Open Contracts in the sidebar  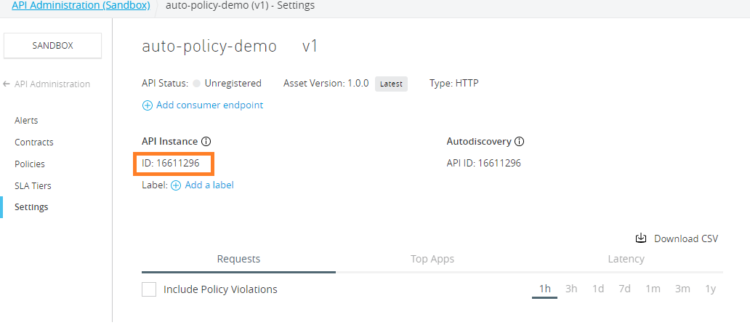(x=34, y=143)
